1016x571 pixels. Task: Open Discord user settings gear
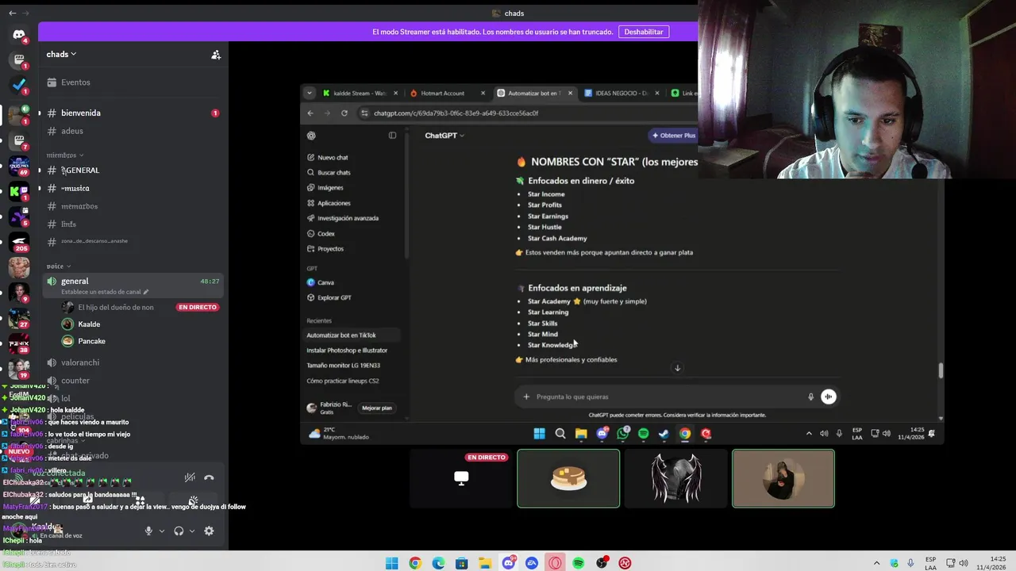[x=209, y=531]
